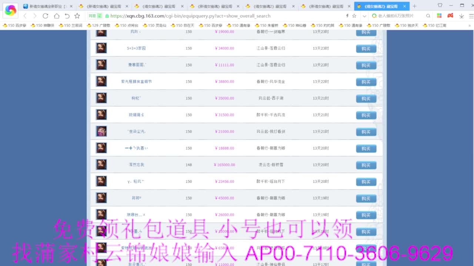Click the thumbnail of the 枸杞 listing

click(x=101, y=98)
